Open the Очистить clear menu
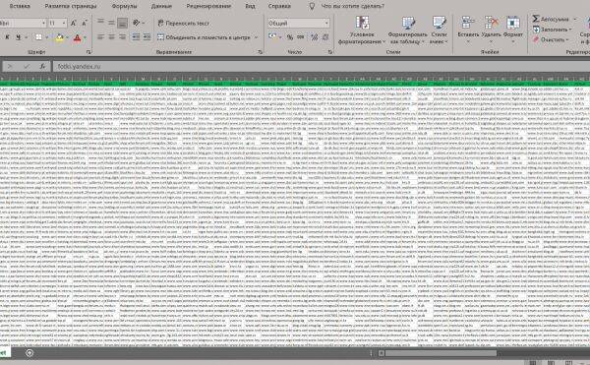Screen dimensions: 590x365 coord(551,39)
